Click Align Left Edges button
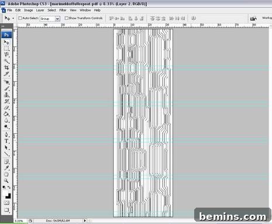The height and width of the screenshot is (224, 272). (x=130, y=19)
